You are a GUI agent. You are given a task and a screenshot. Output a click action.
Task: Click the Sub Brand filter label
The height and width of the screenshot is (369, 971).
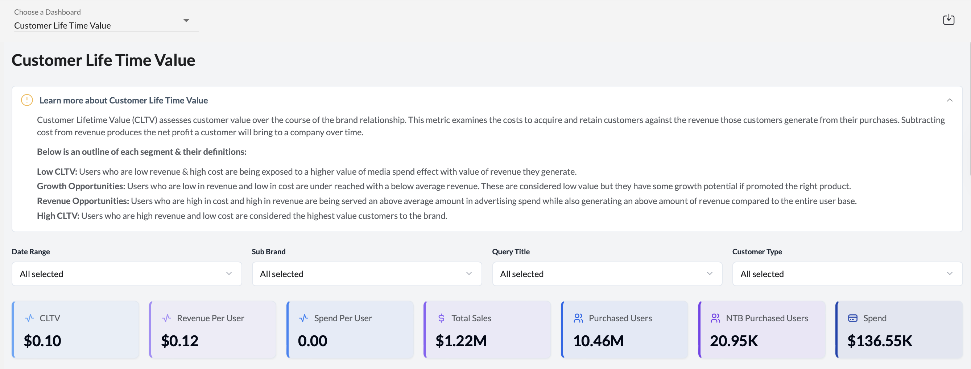click(x=268, y=252)
